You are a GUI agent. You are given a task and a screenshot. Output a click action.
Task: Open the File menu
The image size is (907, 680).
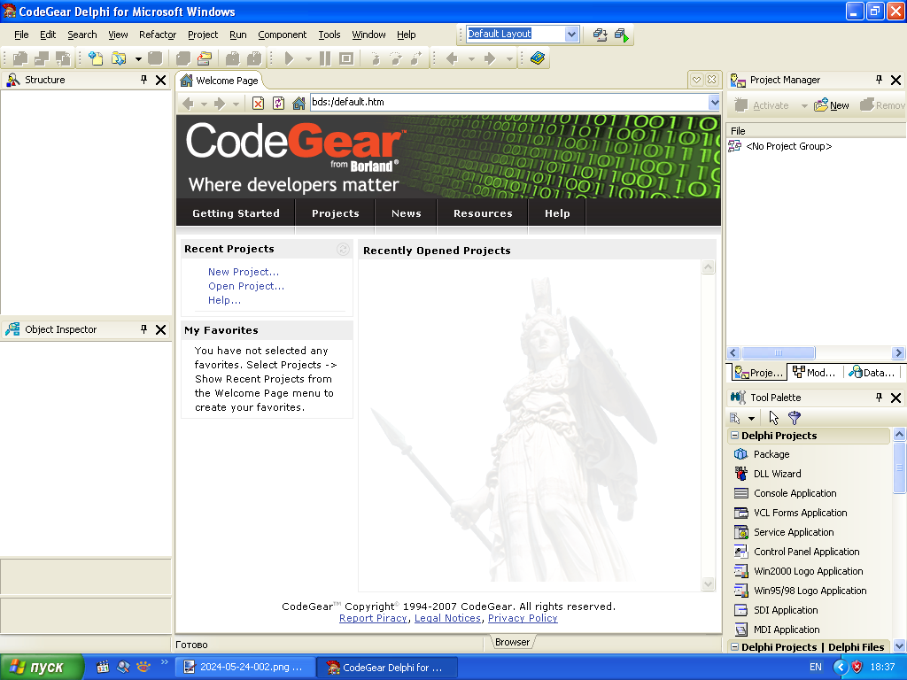tap(21, 35)
